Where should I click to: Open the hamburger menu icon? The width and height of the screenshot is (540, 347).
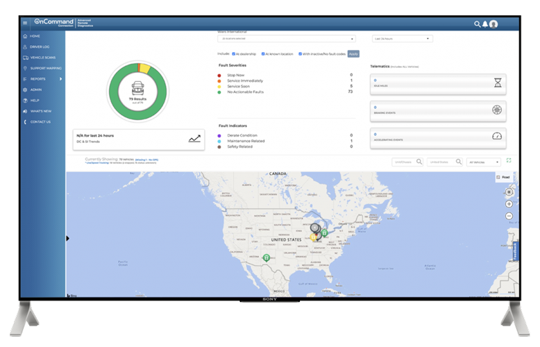click(25, 23)
